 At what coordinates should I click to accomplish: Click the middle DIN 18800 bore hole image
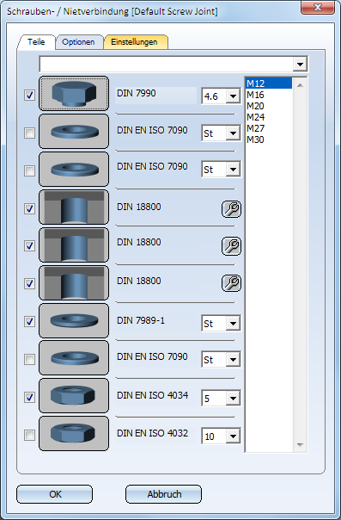(74, 245)
